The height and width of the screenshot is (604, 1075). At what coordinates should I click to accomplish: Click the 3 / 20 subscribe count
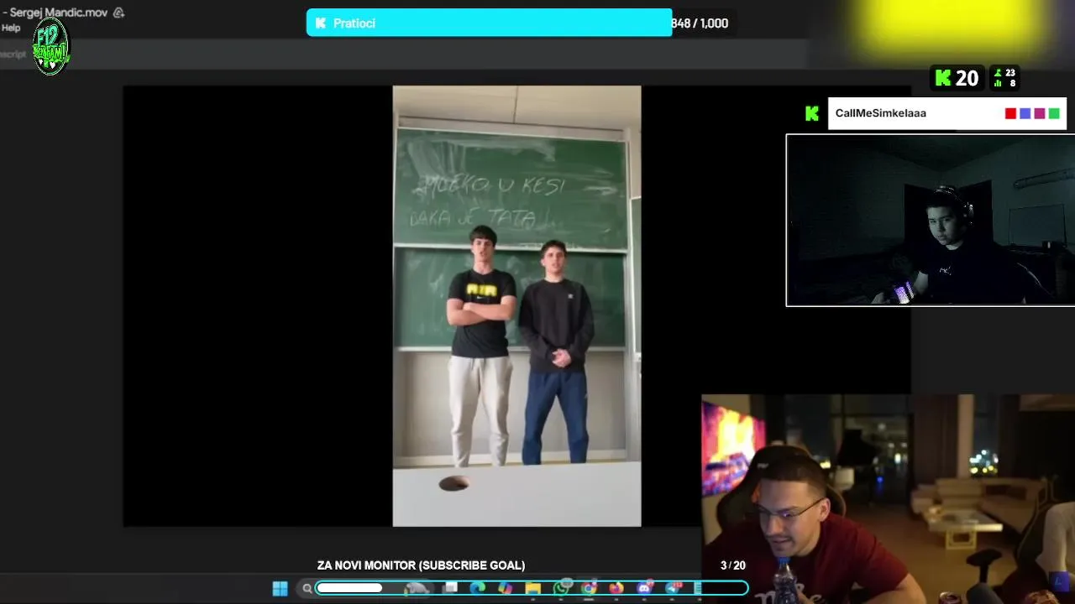(732, 565)
